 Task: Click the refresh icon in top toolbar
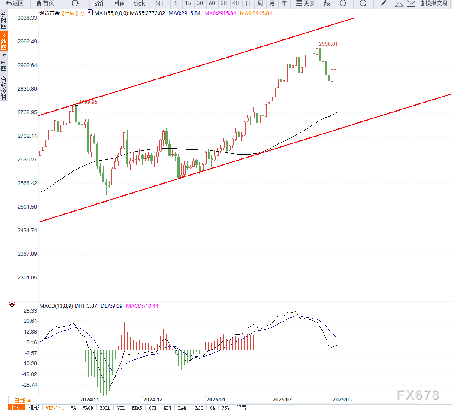75,3
